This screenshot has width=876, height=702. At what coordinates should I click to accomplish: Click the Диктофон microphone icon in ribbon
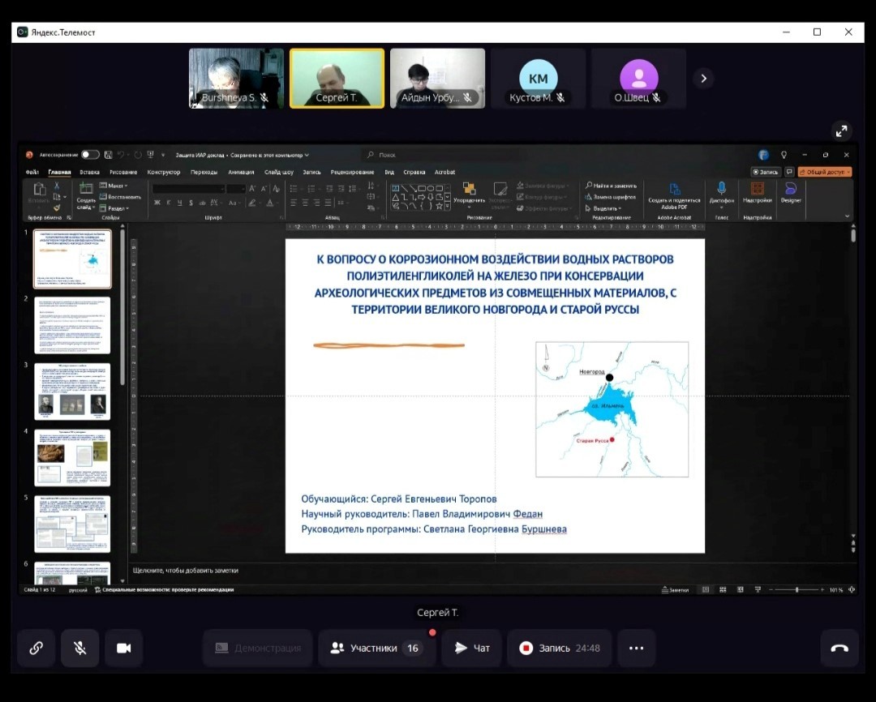[721, 190]
